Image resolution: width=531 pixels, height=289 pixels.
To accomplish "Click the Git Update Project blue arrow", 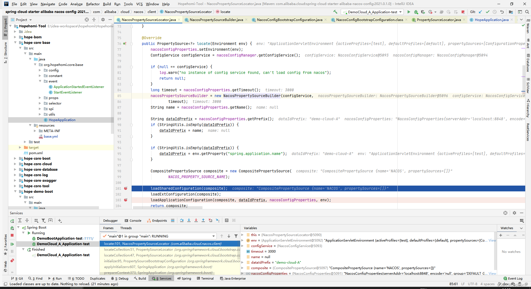I will point(480,12).
